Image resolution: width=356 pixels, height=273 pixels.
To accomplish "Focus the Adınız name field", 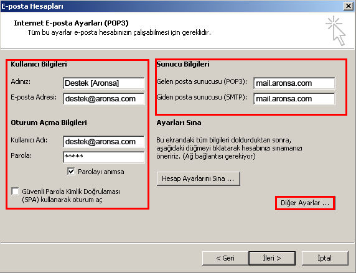I will (x=104, y=83).
